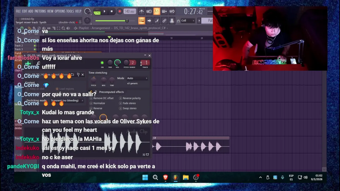Open the time stretching Mode Auto dropdown
340x191 pixels.
tap(137, 78)
